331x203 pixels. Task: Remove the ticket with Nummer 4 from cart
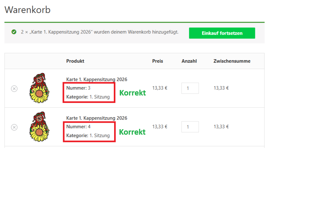pyautogui.click(x=14, y=127)
